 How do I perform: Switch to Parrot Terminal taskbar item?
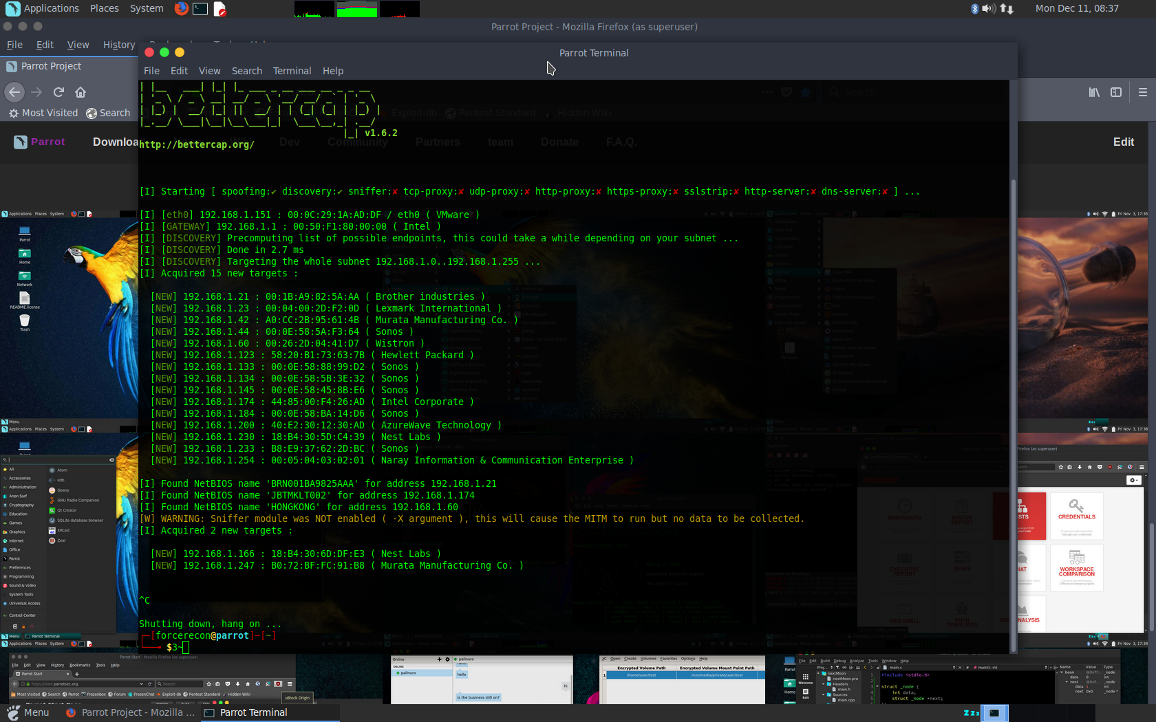270,712
